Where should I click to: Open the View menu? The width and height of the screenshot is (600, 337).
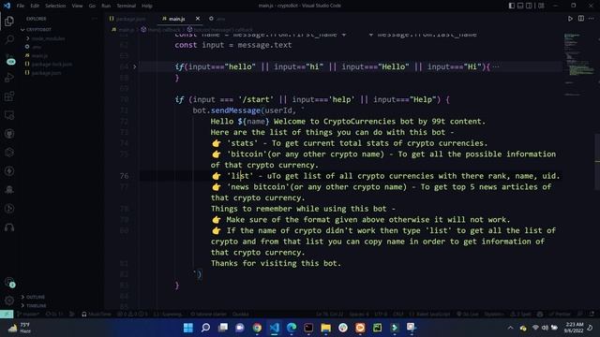(x=77, y=6)
